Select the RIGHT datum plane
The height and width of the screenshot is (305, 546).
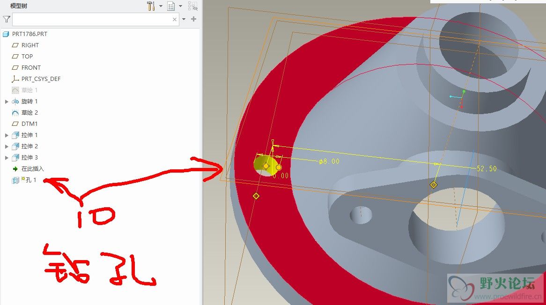(x=30, y=45)
